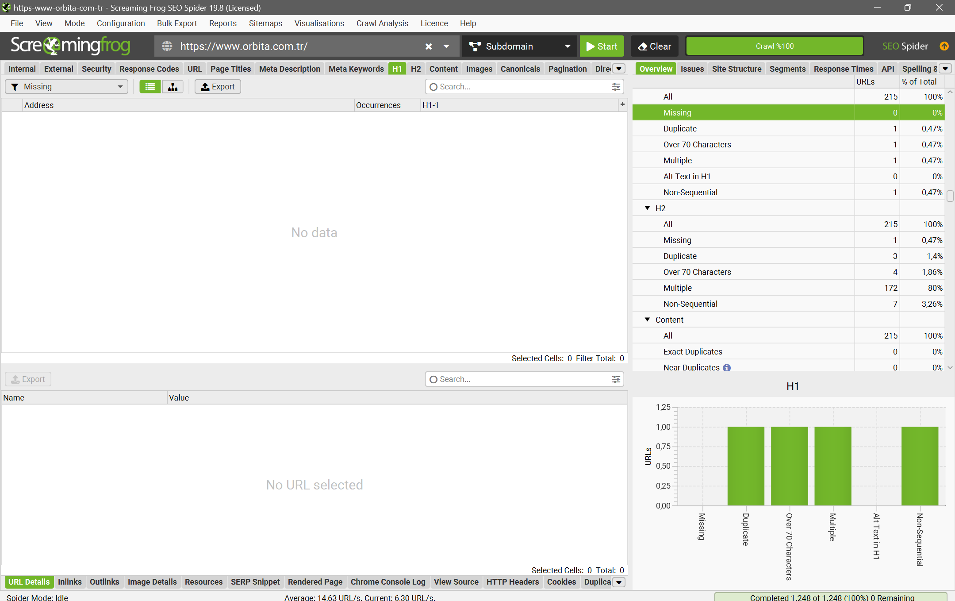Sort by Occurrences column header
The image size is (955, 601).
(x=387, y=105)
